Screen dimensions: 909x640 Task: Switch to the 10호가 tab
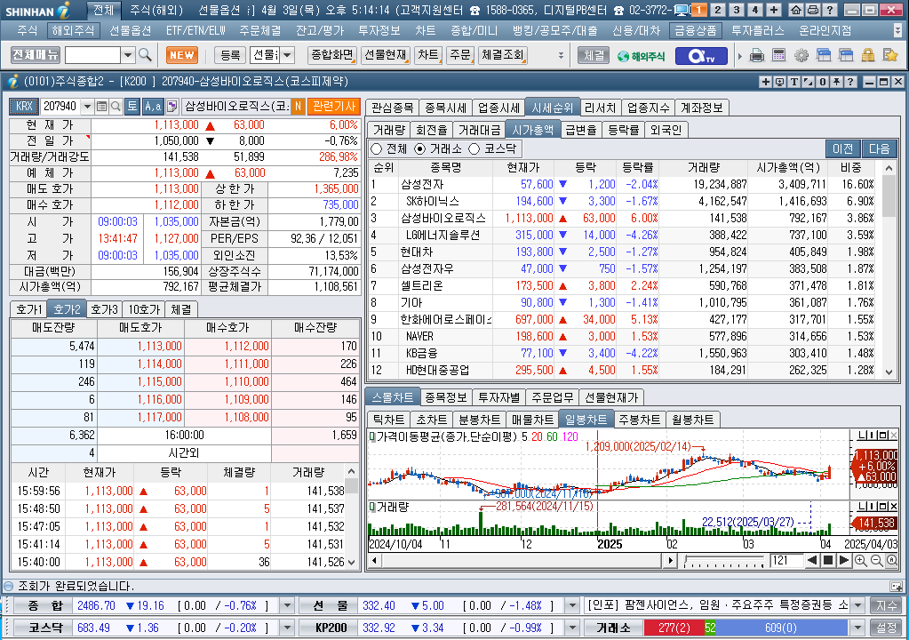[144, 309]
